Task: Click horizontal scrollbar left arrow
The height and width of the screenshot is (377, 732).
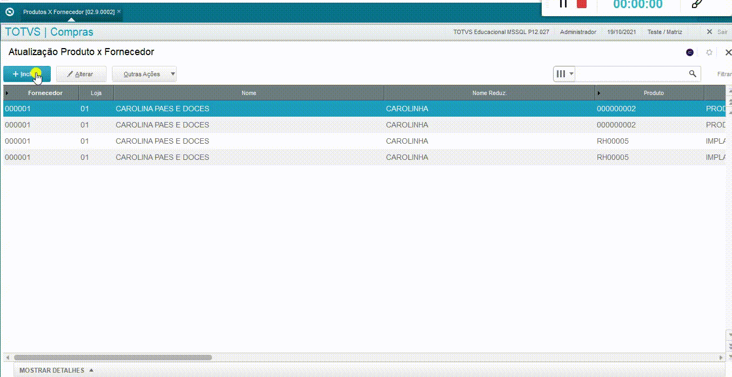Action: click(7, 358)
